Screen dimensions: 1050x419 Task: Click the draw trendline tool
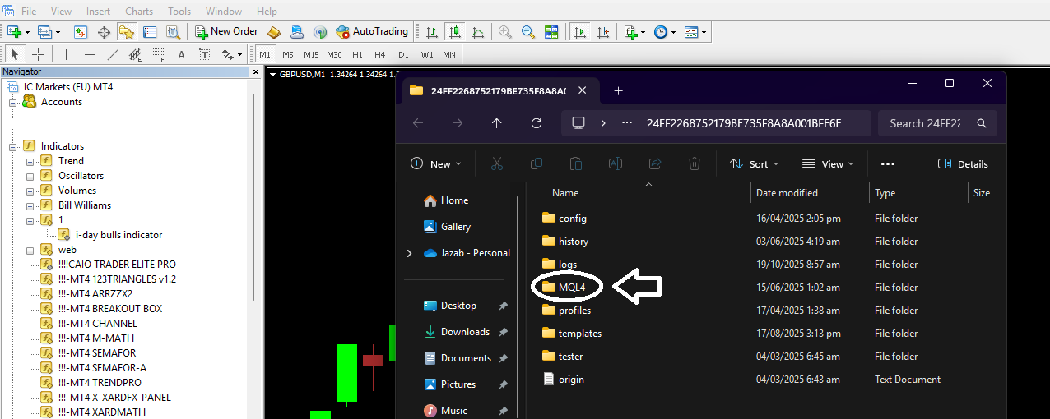pos(113,54)
